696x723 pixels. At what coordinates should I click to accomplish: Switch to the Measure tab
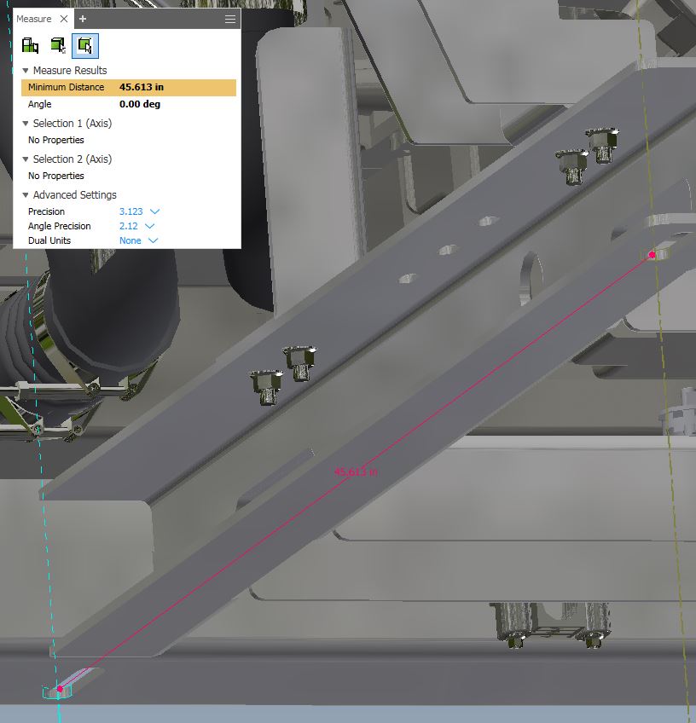pos(32,18)
